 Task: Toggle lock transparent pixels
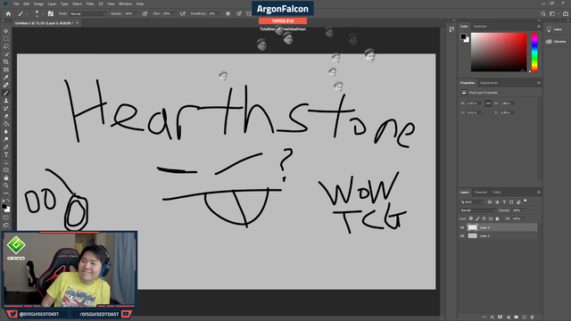[x=471, y=218]
